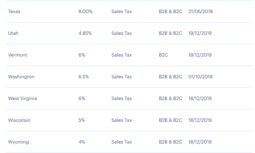The width and height of the screenshot is (255, 153).
Task: Select the Texas state name cell
Action: tap(14, 11)
